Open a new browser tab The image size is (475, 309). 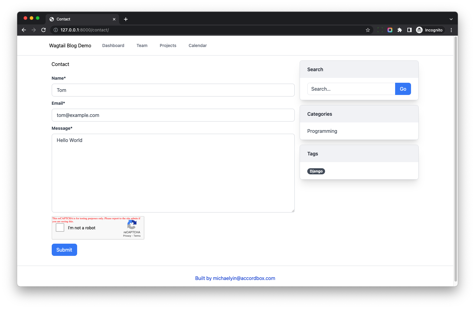point(126,19)
